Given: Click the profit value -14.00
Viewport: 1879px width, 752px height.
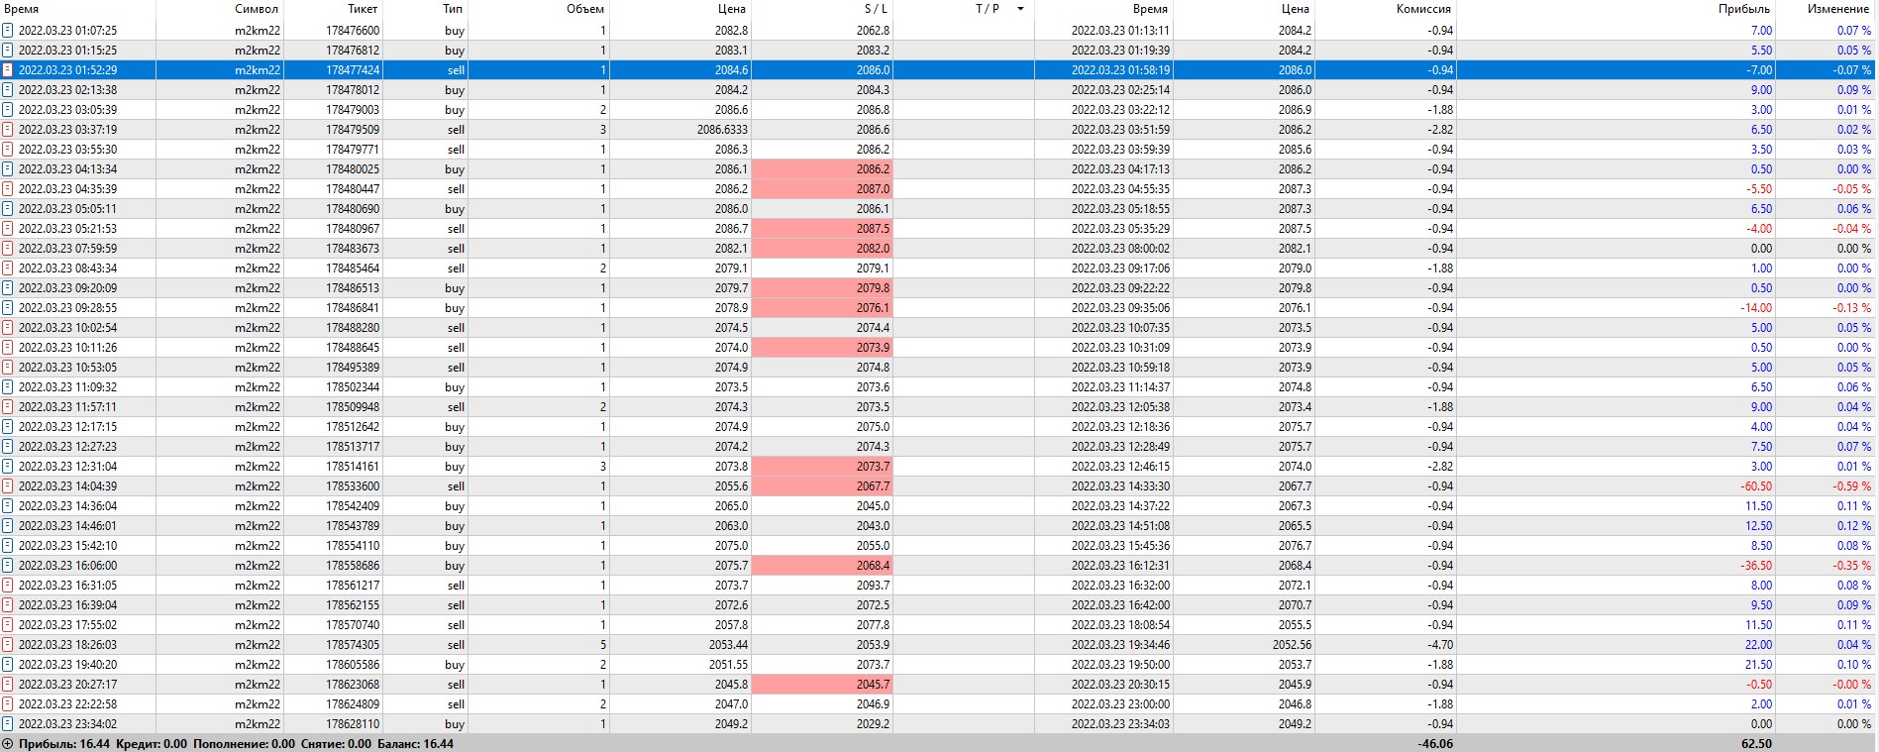Looking at the screenshot, I should (x=1756, y=308).
